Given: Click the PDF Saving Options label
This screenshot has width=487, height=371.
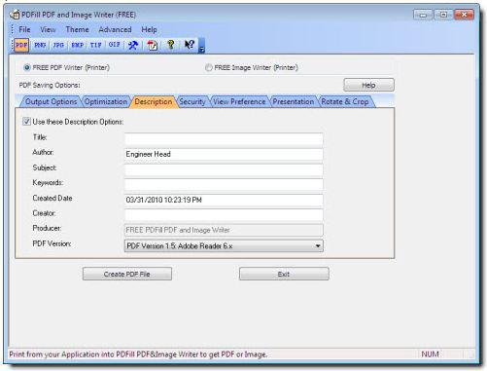Looking at the screenshot, I should pyautogui.click(x=50, y=85).
